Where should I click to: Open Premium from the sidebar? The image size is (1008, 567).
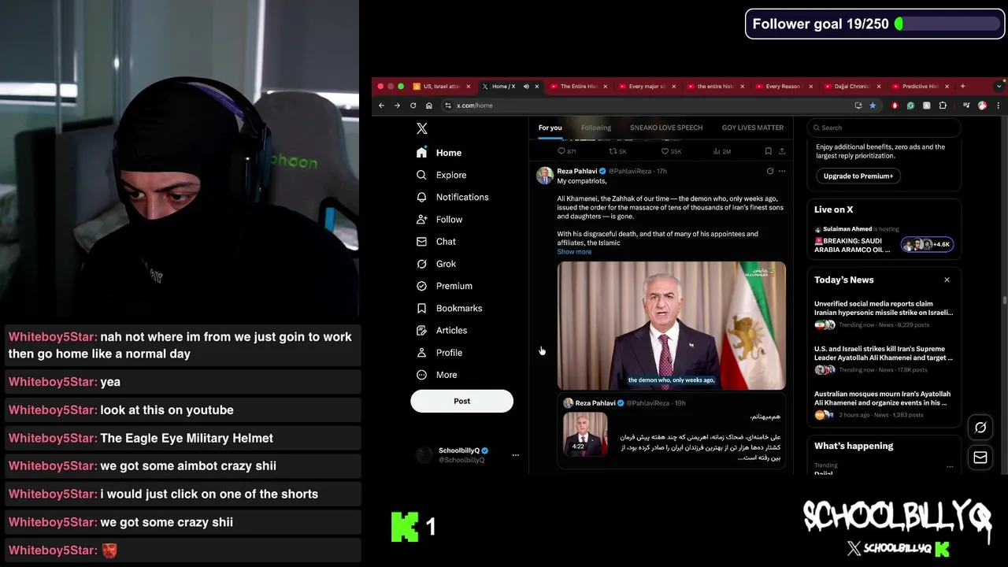[x=444, y=286]
